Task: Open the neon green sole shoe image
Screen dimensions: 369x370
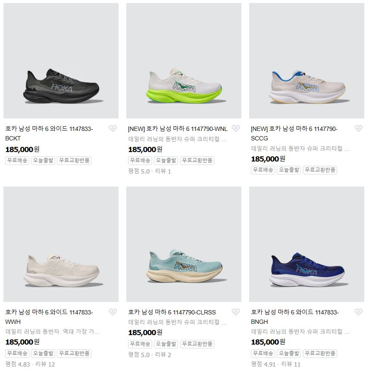Action: (184, 61)
